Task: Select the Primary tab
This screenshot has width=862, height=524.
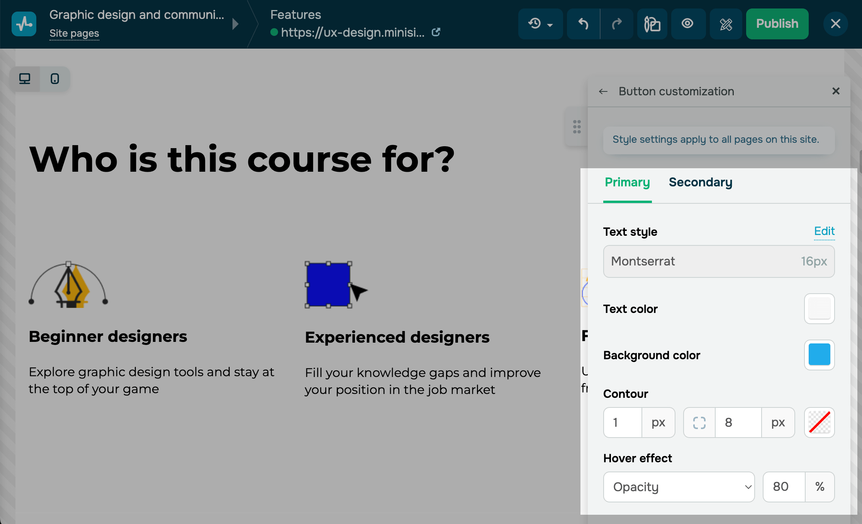Action: pos(627,182)
